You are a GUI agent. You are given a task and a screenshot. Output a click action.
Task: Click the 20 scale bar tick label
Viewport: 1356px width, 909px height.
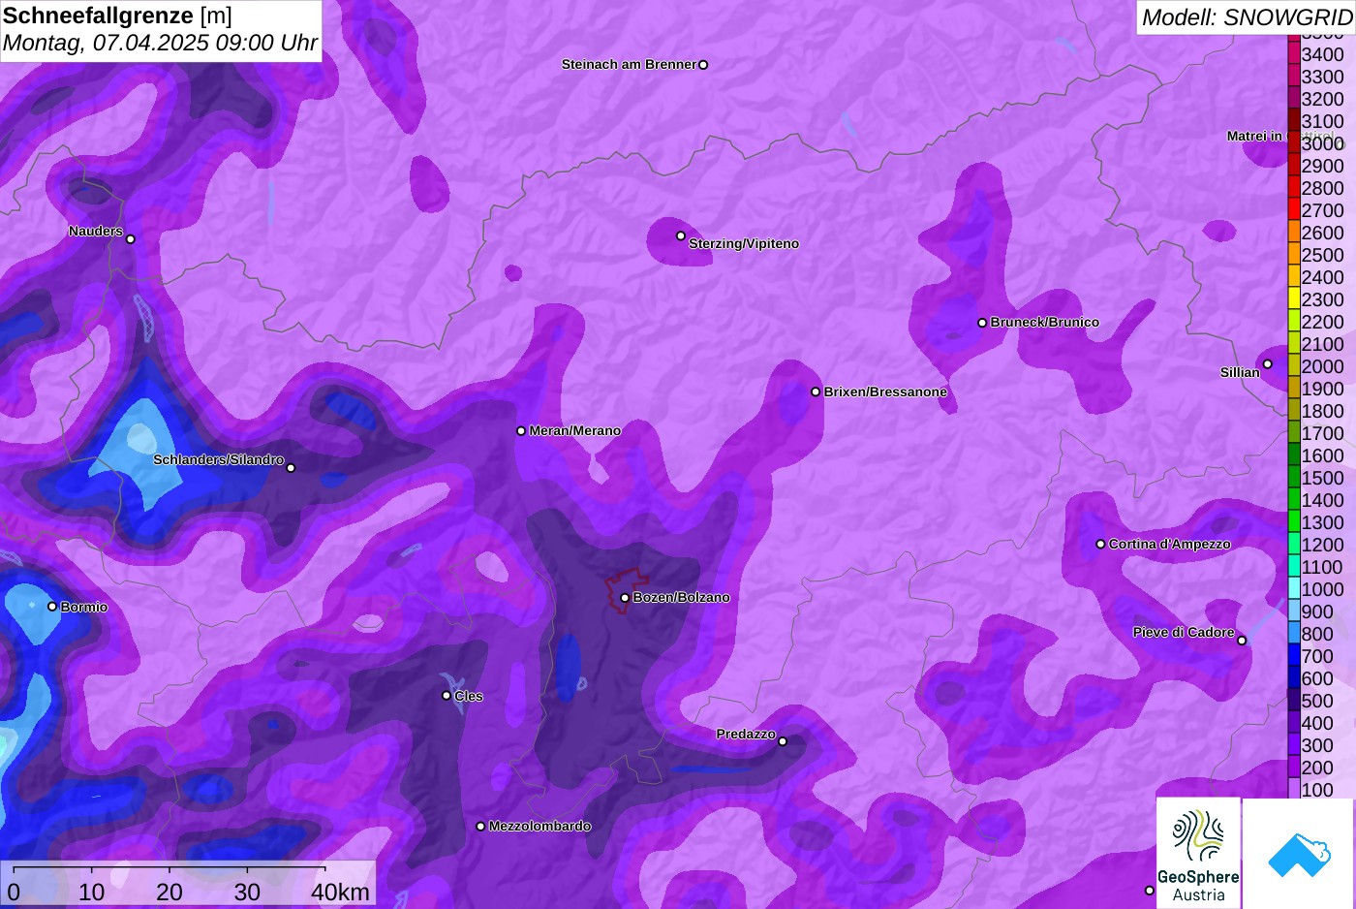(x=169, y=892)
